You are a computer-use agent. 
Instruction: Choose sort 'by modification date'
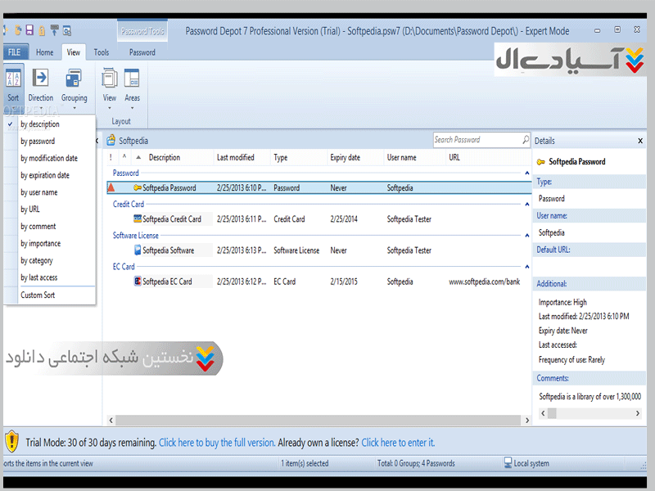(49, 159)
